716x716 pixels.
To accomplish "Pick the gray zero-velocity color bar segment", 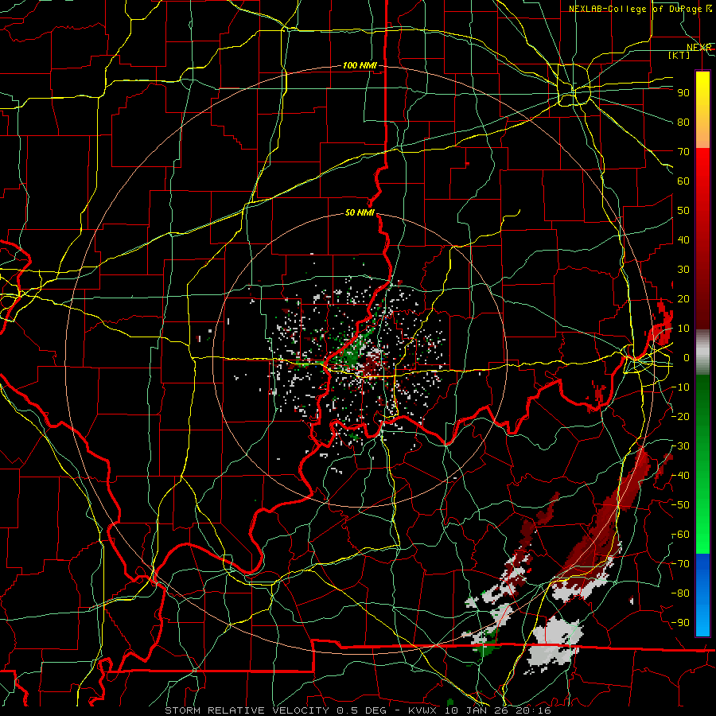I will coord(702,352).
